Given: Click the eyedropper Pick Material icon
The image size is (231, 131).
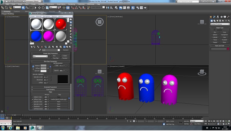Looking at the screenshot, I should [40, 50].
